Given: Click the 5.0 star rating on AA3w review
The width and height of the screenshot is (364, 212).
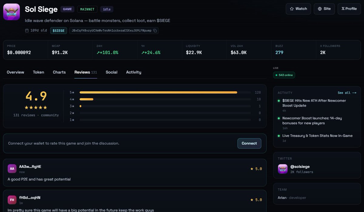Looking at the screenshot, I should click(x=256, y=169).
